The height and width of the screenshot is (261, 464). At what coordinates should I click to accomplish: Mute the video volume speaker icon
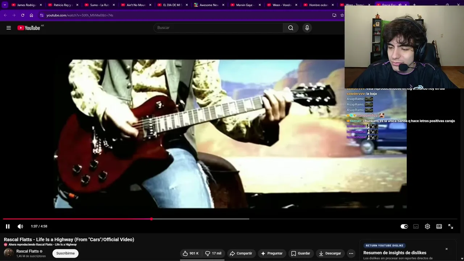click(x=20, y=227)
